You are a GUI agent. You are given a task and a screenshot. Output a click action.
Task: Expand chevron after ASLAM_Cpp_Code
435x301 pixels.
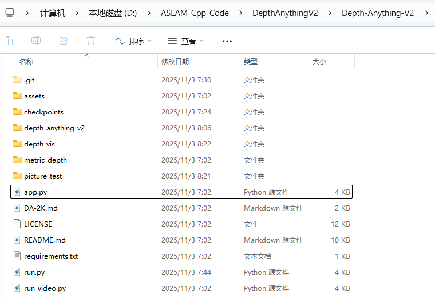(x=240, y=13)
